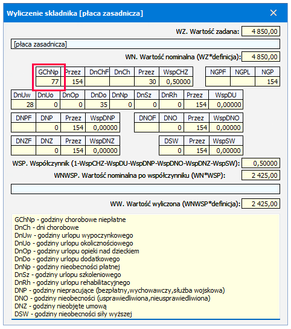The height and width of the screenshot is (329, 291).
Task: Click the empty field above WW Wartość wyliczona
Action: point(145,189)
